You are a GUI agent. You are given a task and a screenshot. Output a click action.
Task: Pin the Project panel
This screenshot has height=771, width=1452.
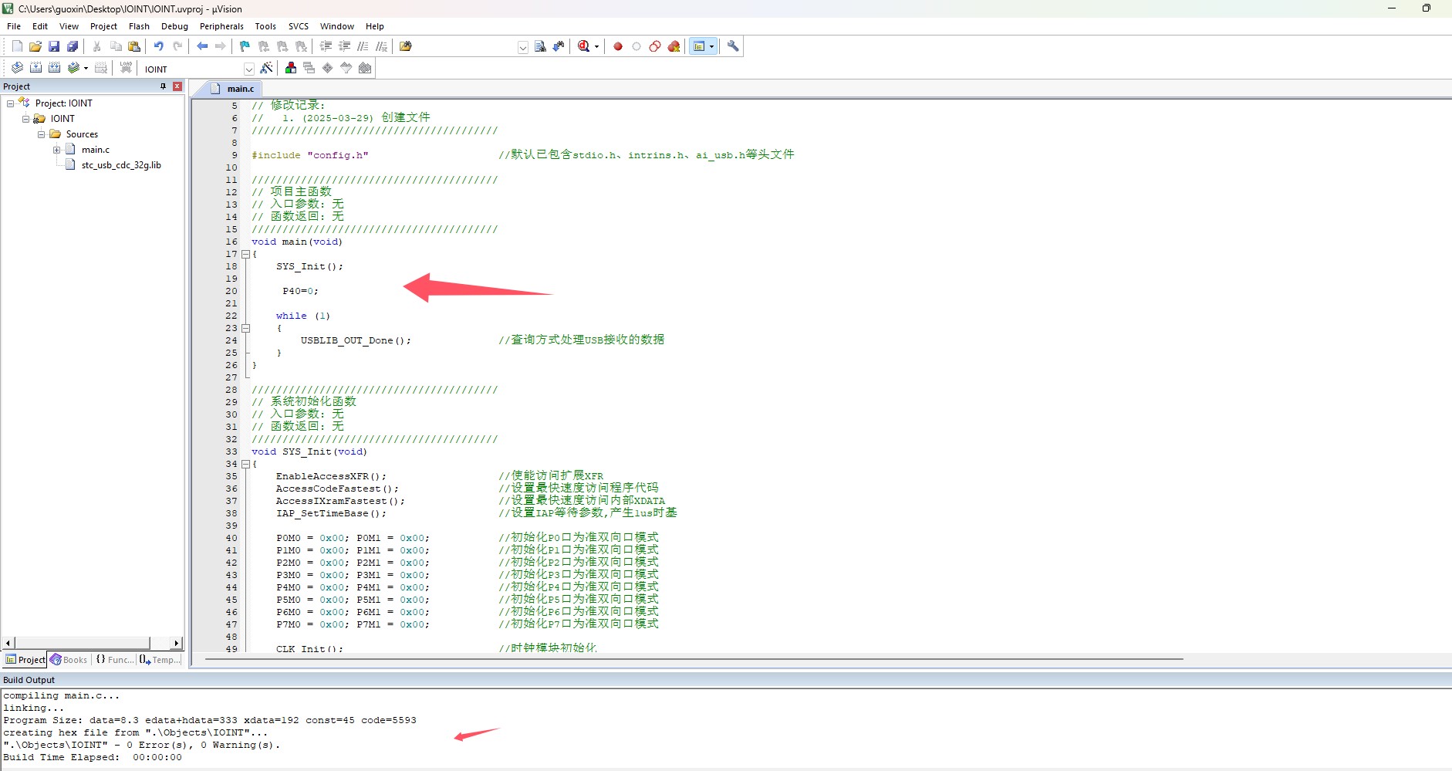click(163, 86)
